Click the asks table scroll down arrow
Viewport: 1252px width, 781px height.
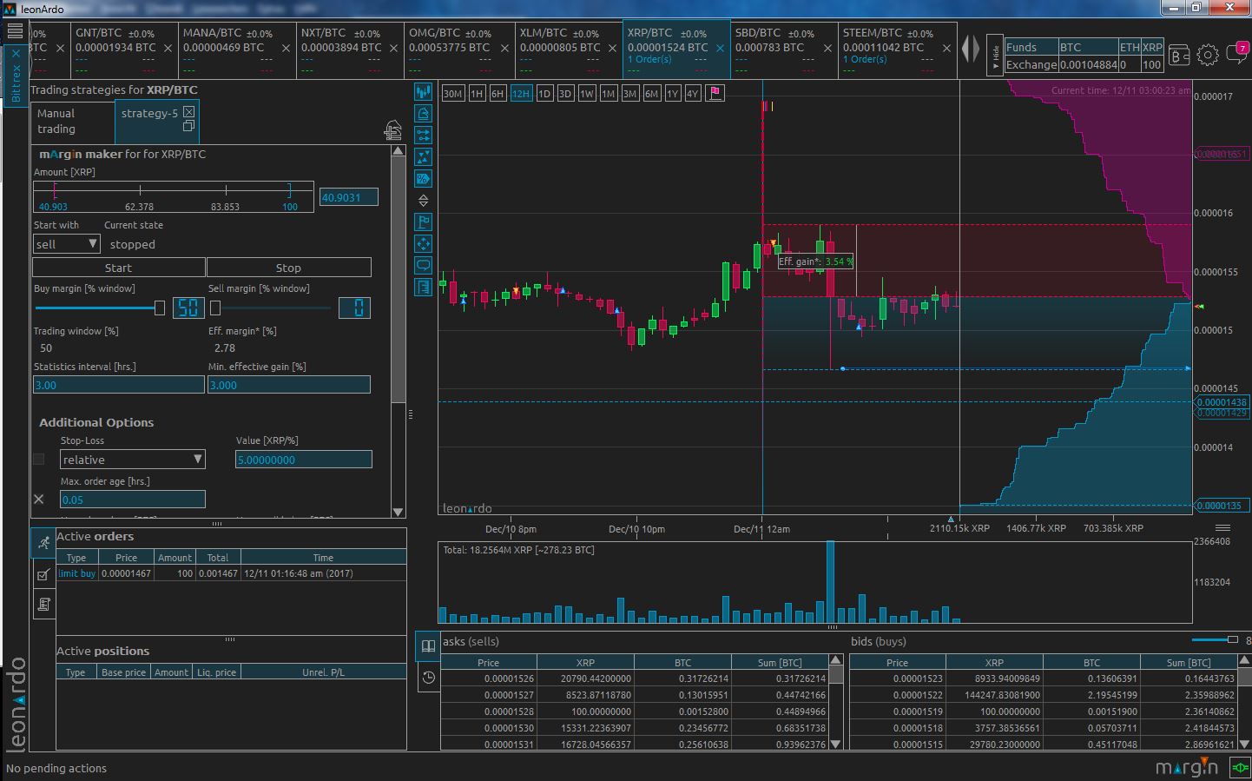click(836, 744)
